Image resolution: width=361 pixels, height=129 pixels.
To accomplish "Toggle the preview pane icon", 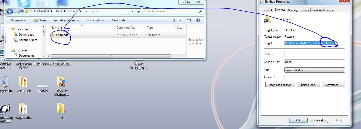I will (189, 20).
